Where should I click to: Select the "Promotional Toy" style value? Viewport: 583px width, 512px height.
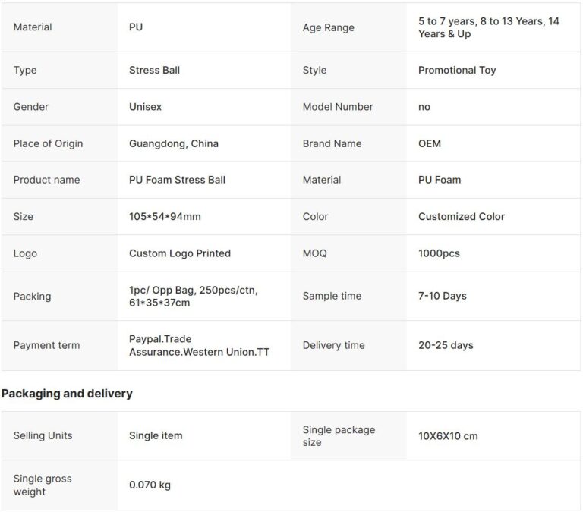pos(457,71)
